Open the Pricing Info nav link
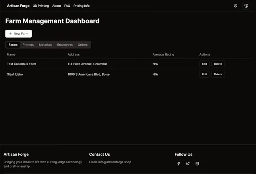The width and height of the screenshot is (256, 174). click(x=81, y=6)
